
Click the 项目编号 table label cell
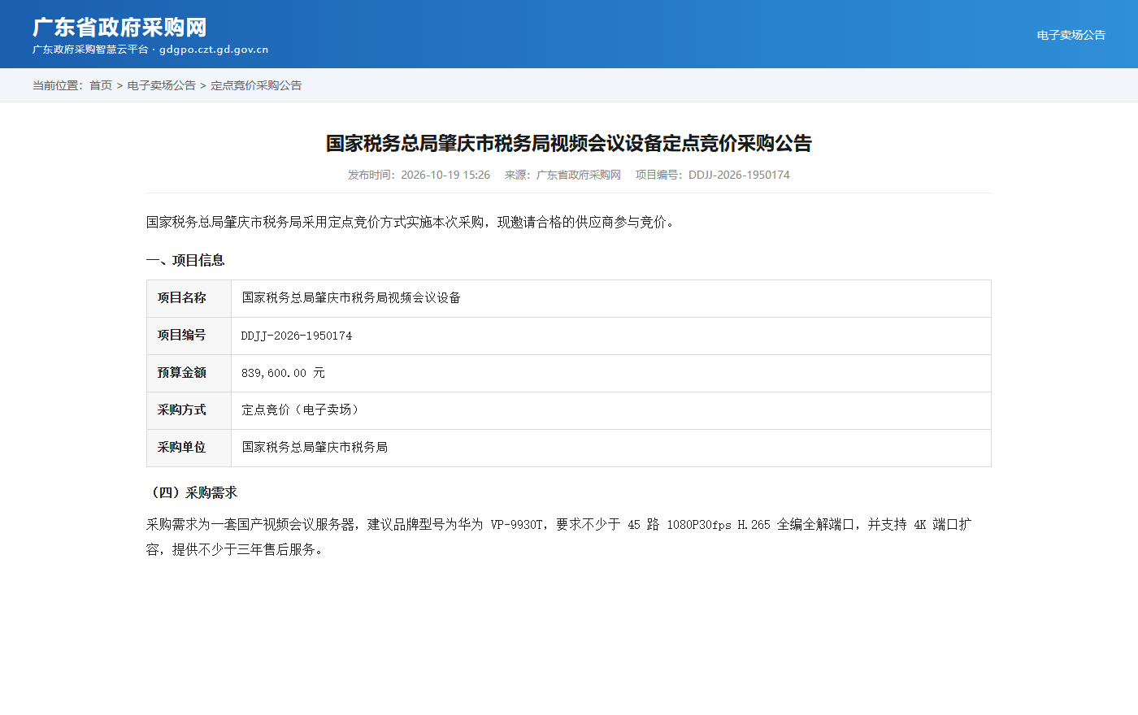click(x=189, y=336)
